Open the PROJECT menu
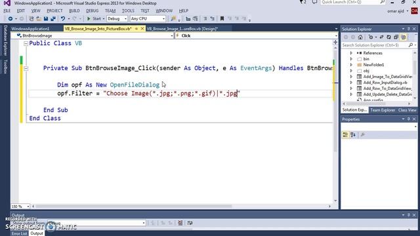The image size is (420, 236). coord(54,10)
